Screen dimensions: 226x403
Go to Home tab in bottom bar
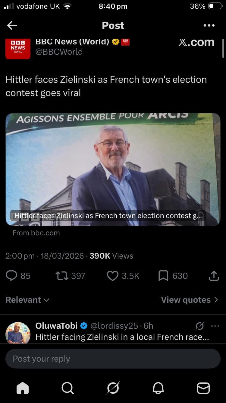pyautogui.click(x=23, y=388)
